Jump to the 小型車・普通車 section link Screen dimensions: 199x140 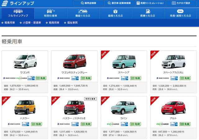(x=30, y=23)
